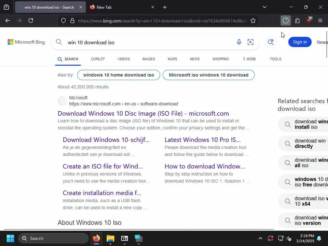
Task: Click related search ending in 'iso version'
Action: (303, 220)
